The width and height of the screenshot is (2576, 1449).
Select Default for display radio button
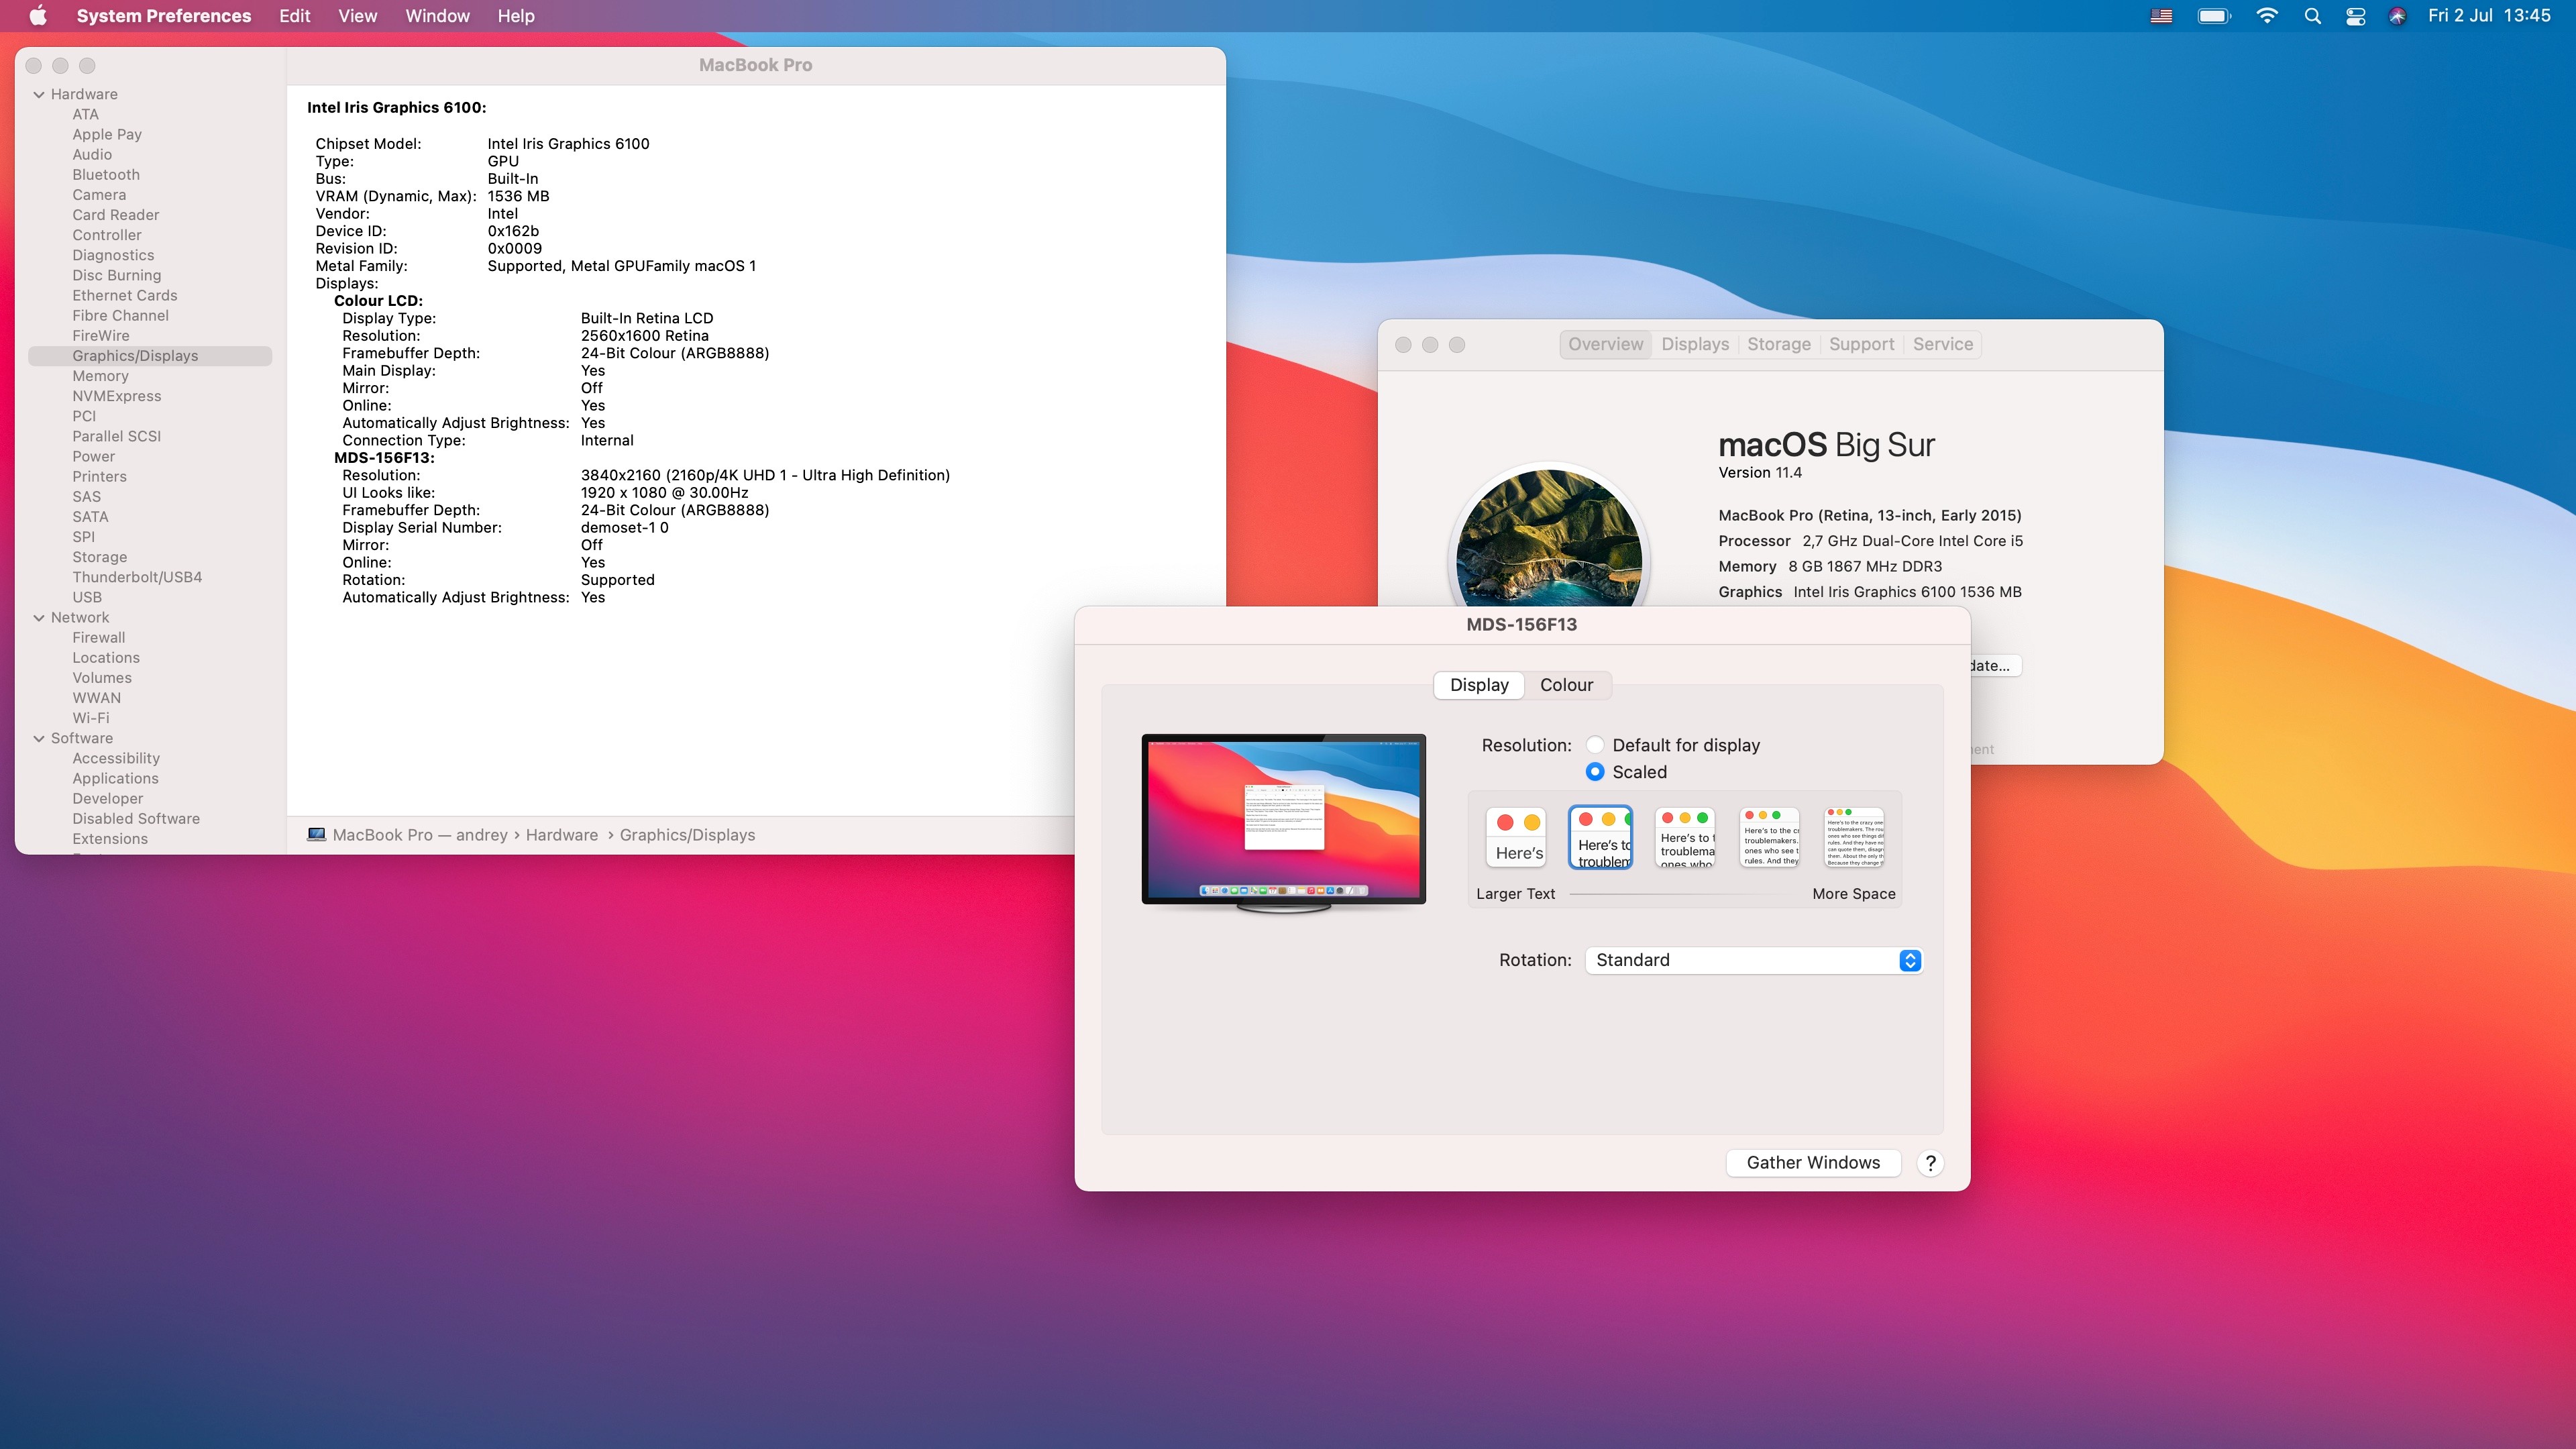1595,745
